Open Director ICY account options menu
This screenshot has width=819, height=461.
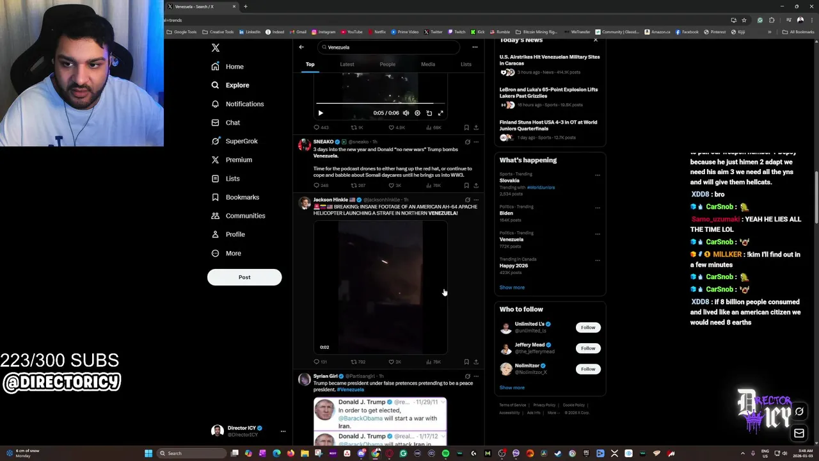pyautogui.click(x=283, y=431)
